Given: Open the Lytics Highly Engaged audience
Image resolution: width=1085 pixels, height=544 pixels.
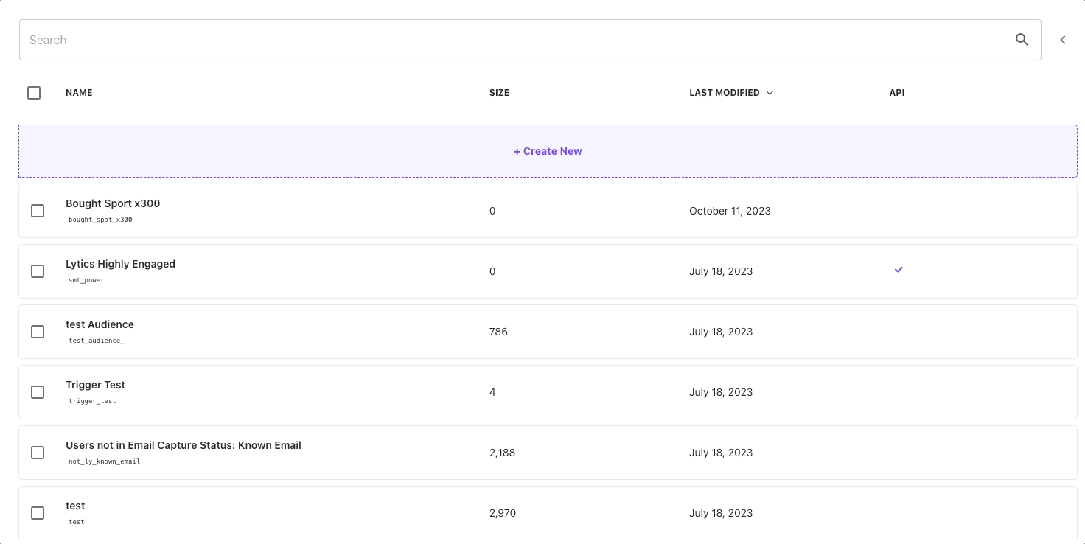Looking at the screenshot, I should click(120, 264).
